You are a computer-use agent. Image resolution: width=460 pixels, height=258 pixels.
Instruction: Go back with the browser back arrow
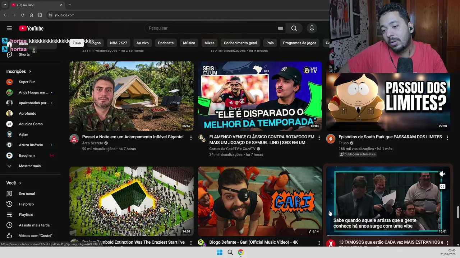(5, 15)
